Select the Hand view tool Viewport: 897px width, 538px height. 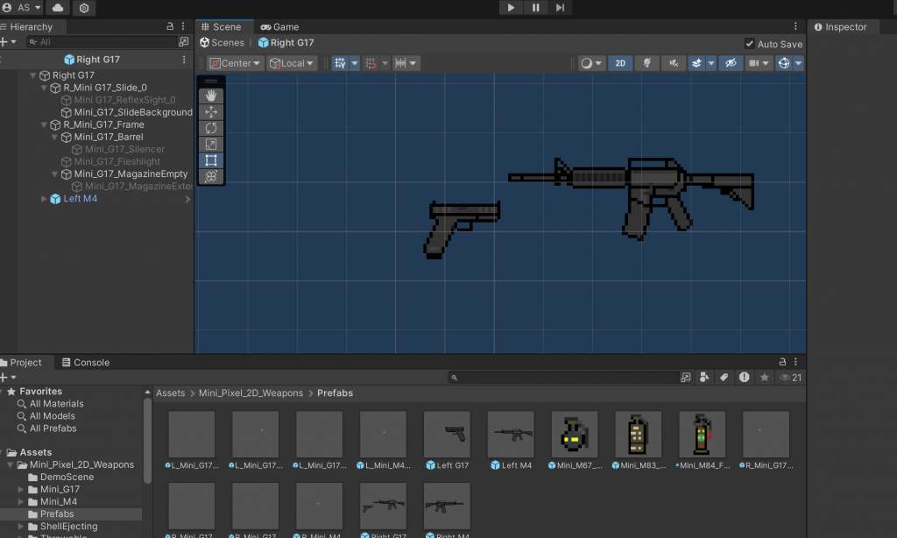[x=211, y=96]
